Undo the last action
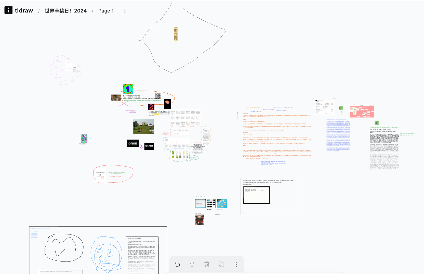424x274 pixels. pos(178,264)
